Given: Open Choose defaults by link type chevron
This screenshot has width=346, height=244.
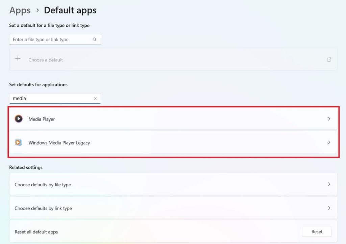Looking at the screenshot, I should (329, 208).
